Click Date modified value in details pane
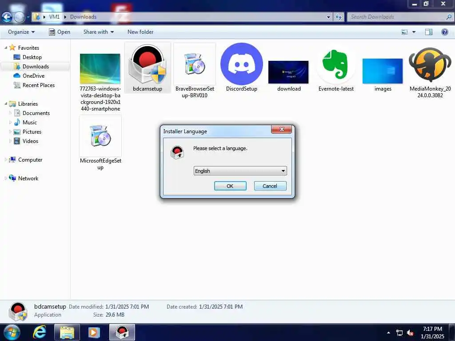Viewport: 455px width, 341px height. 127,306
